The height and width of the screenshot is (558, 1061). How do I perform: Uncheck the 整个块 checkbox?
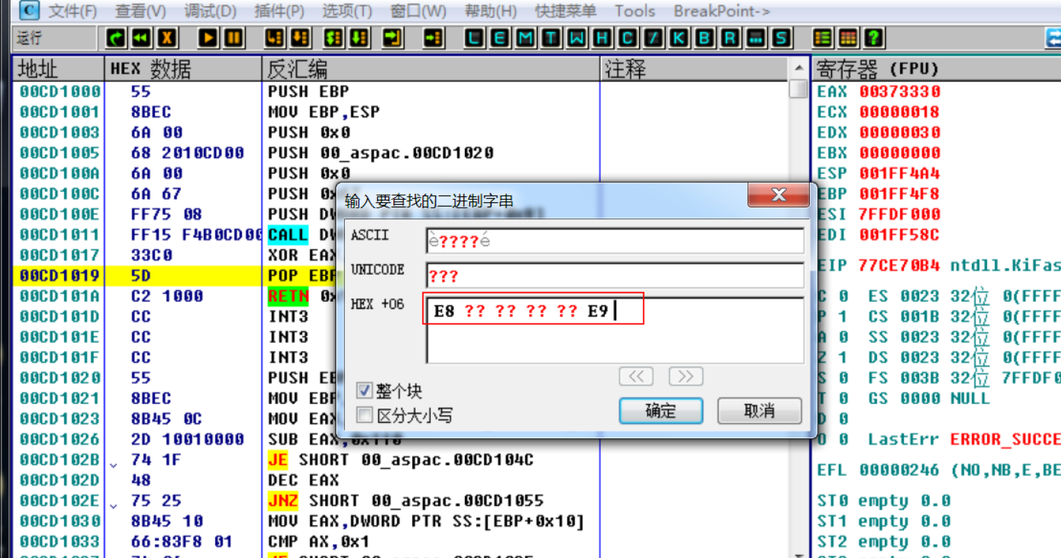365,390
